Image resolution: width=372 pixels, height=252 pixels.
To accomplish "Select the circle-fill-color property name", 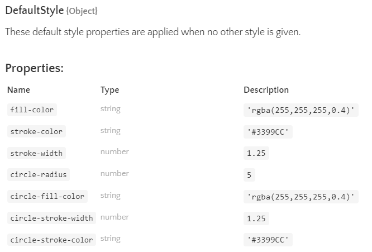I will (x=47, y=196).
